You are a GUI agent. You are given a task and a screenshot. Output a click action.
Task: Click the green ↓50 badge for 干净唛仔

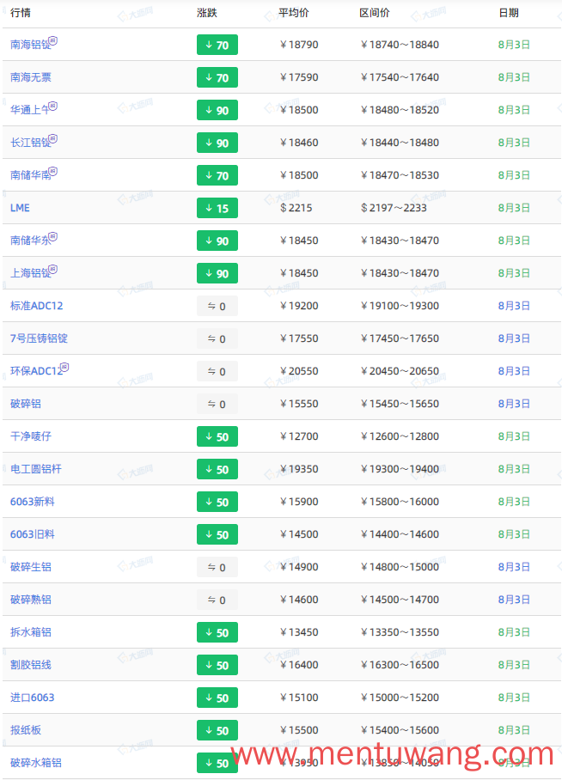click(x=217, y=436)
